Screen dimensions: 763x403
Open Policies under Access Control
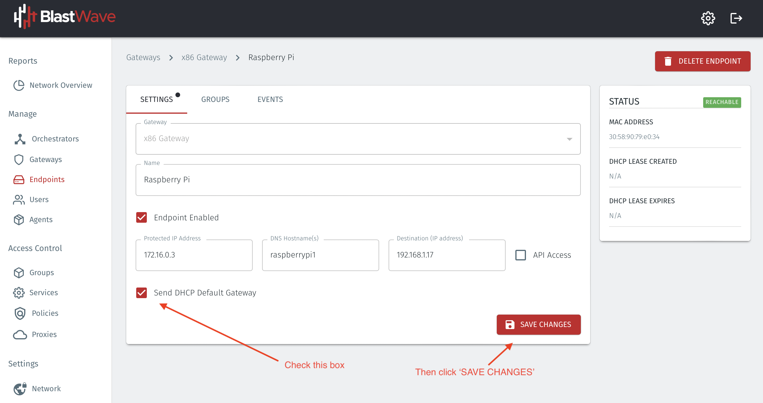tap(45, 313)
